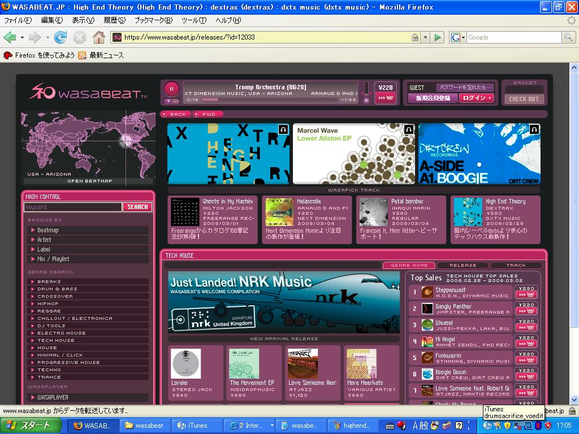Image resolution: width=579 pixels, height=434 pixels.
Task: Pause the playing Tromp Orchestra track
Action: click(x=171, y=89)
